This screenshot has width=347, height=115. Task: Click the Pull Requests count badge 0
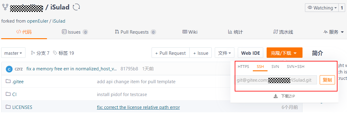153,32
